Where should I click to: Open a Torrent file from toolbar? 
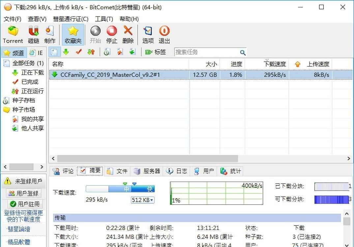click(x=13, y=35)
